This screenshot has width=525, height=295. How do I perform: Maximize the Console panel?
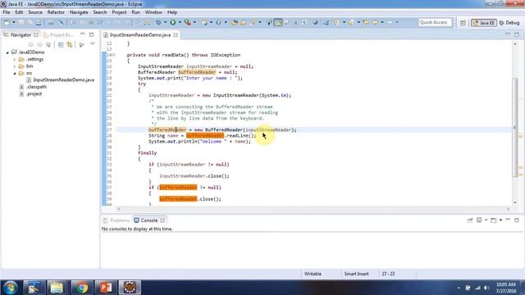[517, 220]
